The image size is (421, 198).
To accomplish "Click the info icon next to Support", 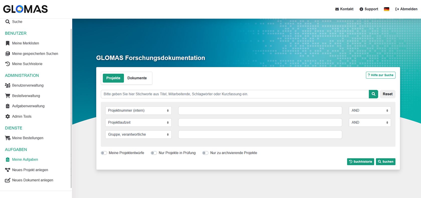I will tap(361, 9).
